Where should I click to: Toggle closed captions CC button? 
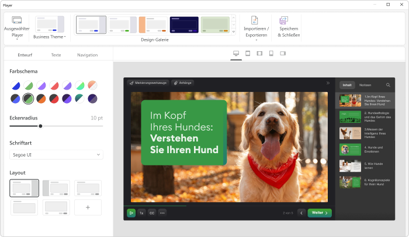151,213
